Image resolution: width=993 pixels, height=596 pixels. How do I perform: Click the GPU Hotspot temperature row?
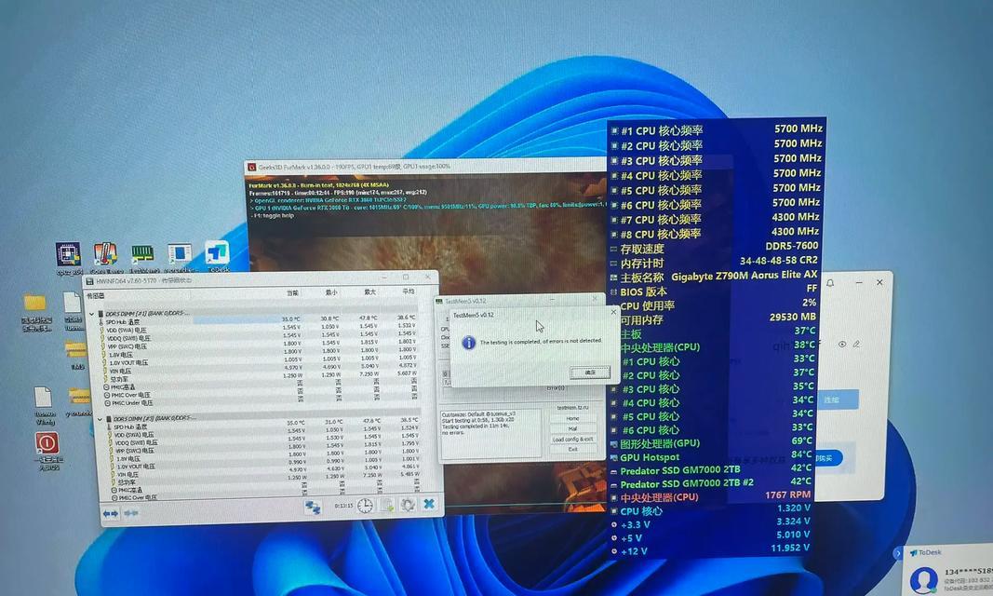(711, 456)
